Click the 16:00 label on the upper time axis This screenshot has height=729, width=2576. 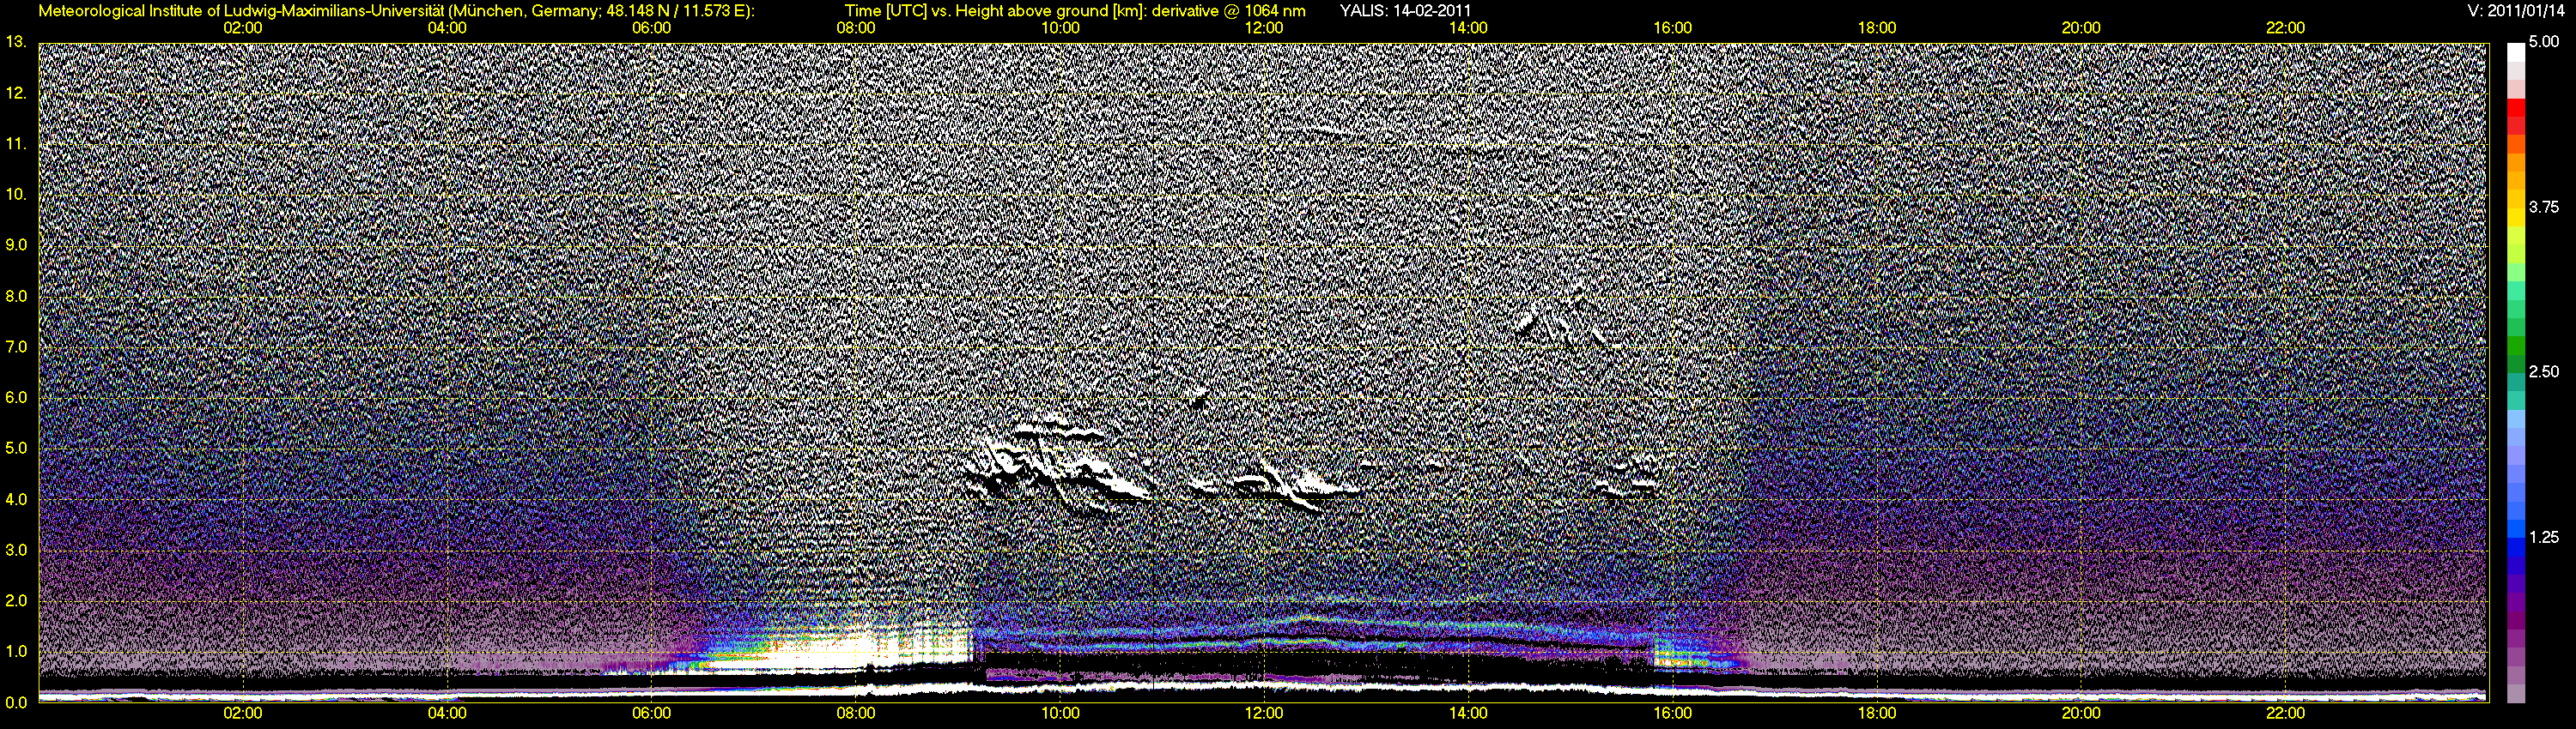click(x=1673, y=28)
